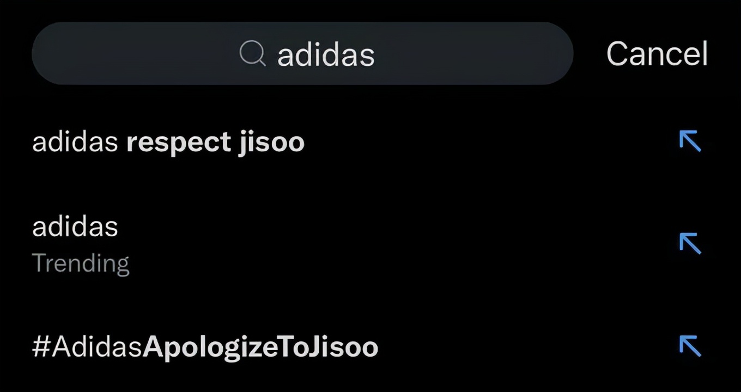Place cursor on 'adidas' text in search bar
741x392 pixels.
click(326, 54)
